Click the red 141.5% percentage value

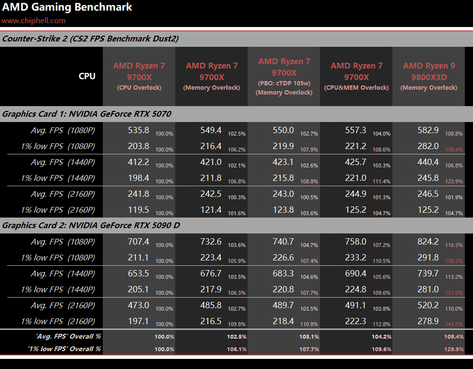(454, 325)
